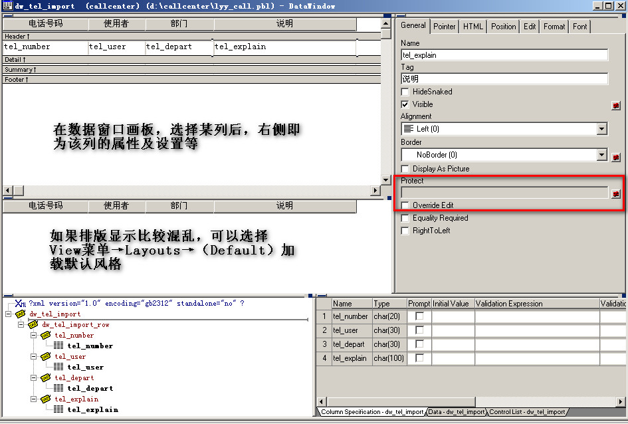Screen dimensions: 628x424
Task: Click the tel_explain element tag icon
Action: tap(46, 399)
